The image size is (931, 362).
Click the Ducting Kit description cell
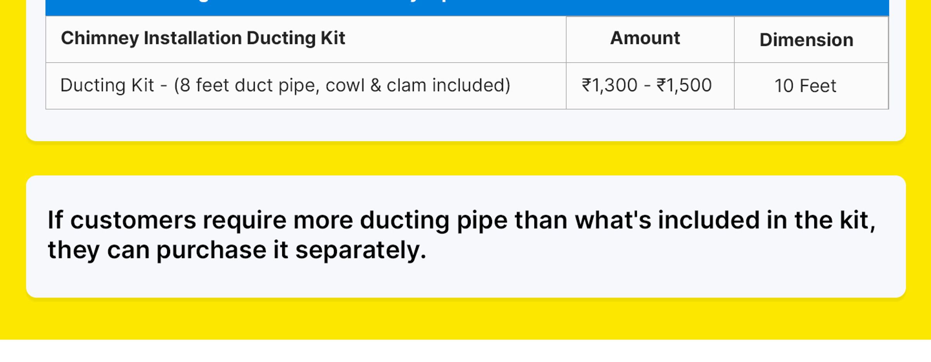click(306, 86)
